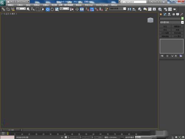This screenshot has width=185, height=139.
Task: Click Make Unique under the modifier stack
Action: click(x=172, y=56)
